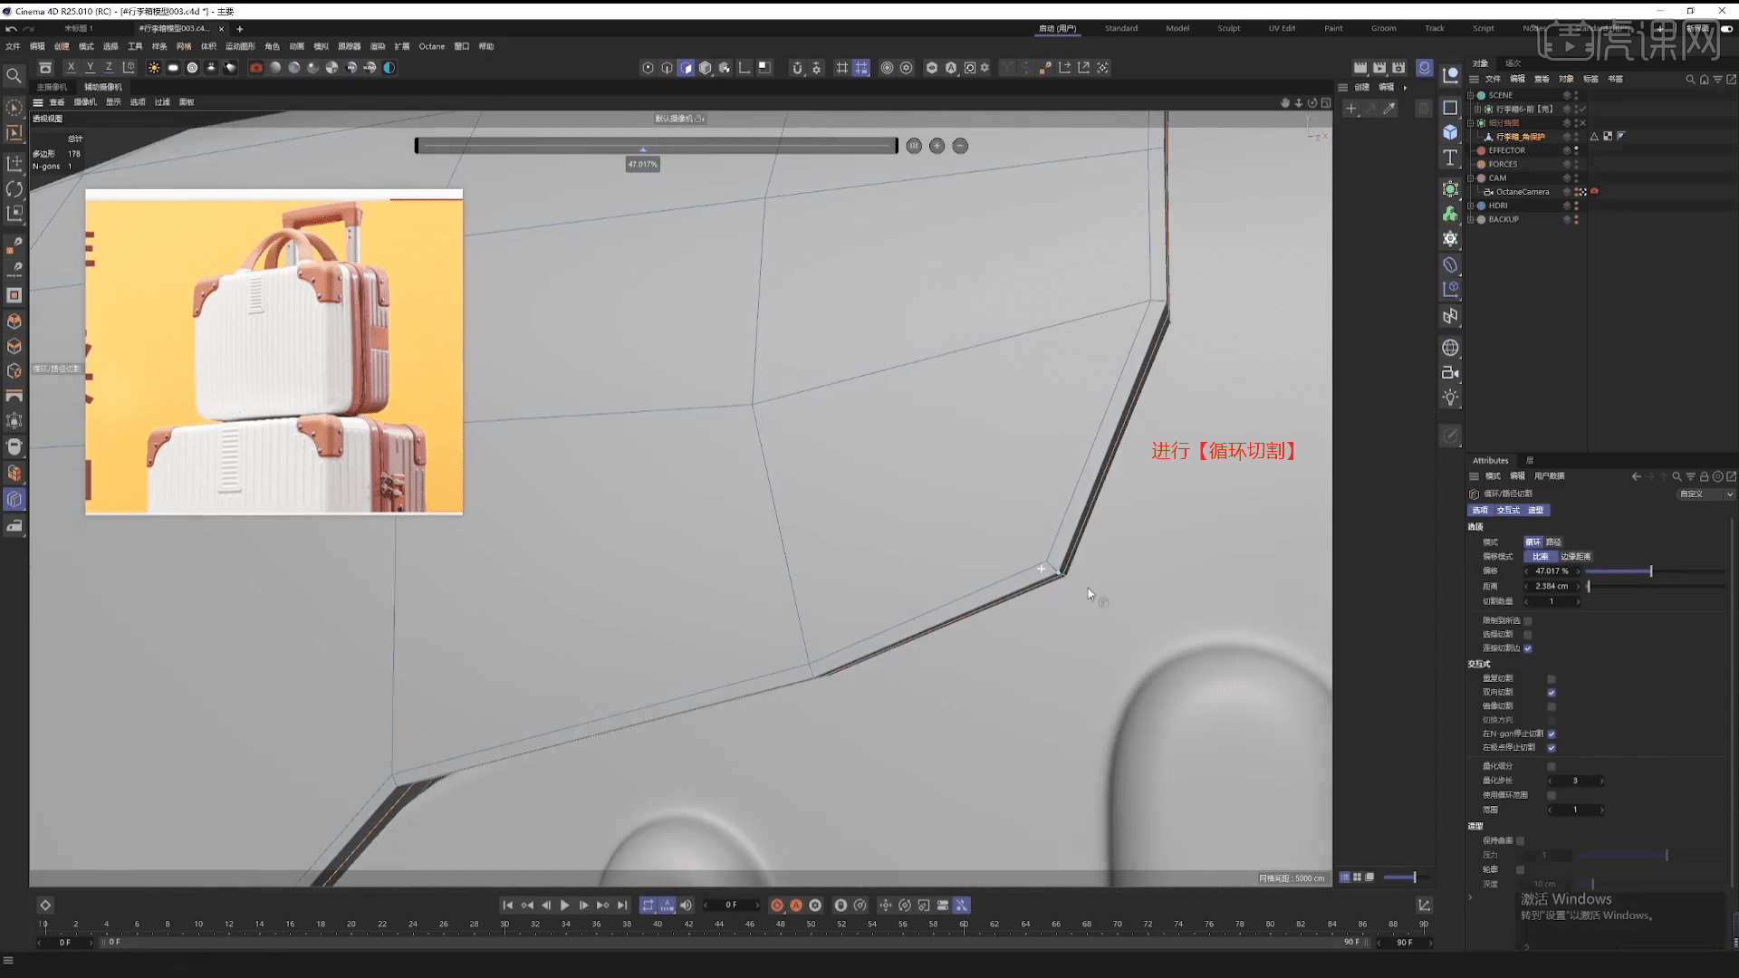Collapse the CAM group
The image size is (1739, 978).
1471,178
